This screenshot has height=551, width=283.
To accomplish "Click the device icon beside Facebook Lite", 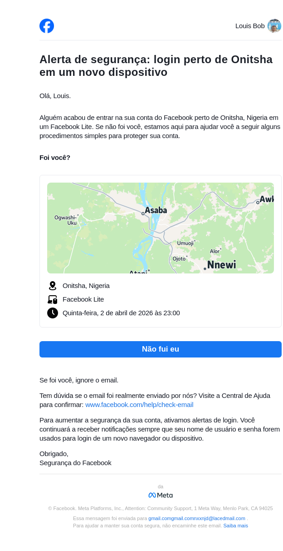I will point(53,299).
